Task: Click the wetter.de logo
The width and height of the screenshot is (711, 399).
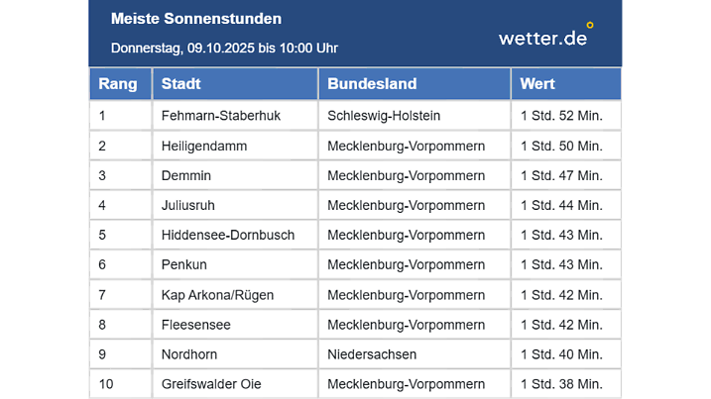Action: tap(545, 37)
